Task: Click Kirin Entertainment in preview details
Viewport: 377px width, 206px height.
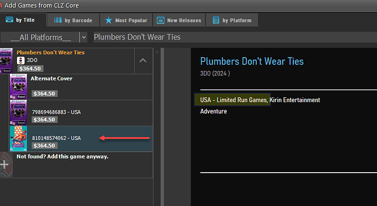Action: [x=295, y=100]
